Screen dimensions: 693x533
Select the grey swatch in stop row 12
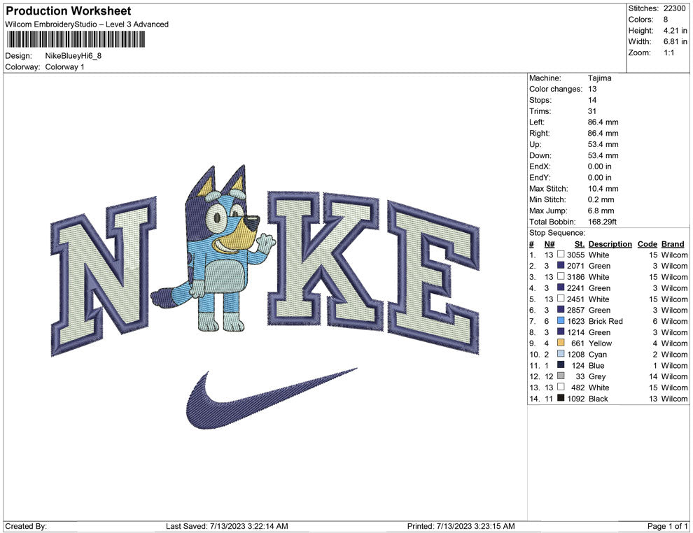point(561,376)
